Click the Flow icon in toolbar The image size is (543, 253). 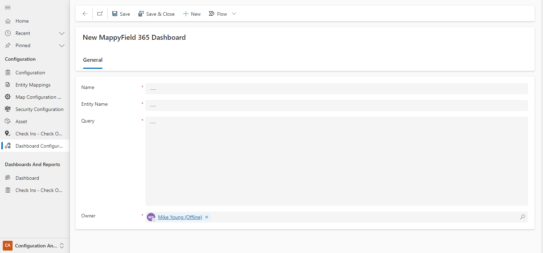[x=212, y=14]
